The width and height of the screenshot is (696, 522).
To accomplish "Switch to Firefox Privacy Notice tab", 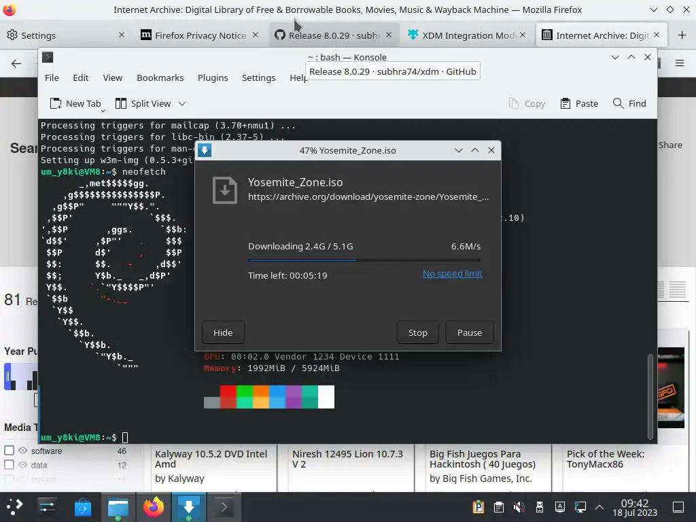I will tap(200, 35).
